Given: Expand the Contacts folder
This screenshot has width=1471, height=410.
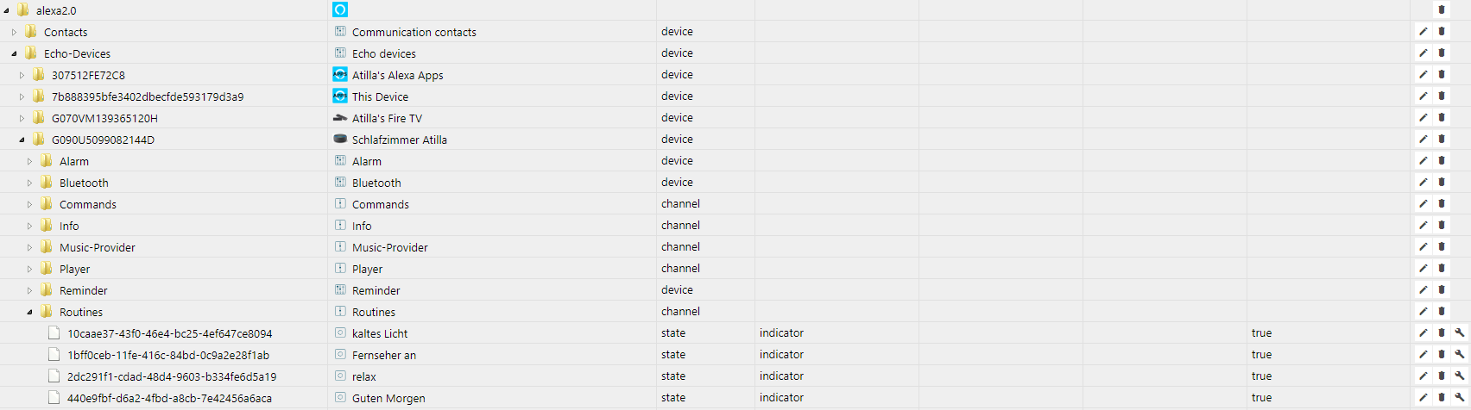Looking at the screenshot, I should [x=14, y=32].
